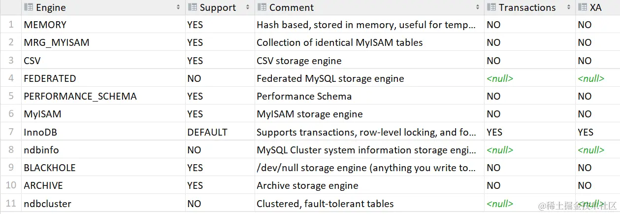This screenshot has height=214, width=620.
Task: Click the Transactions column table icon
Action: coord(491,7)
